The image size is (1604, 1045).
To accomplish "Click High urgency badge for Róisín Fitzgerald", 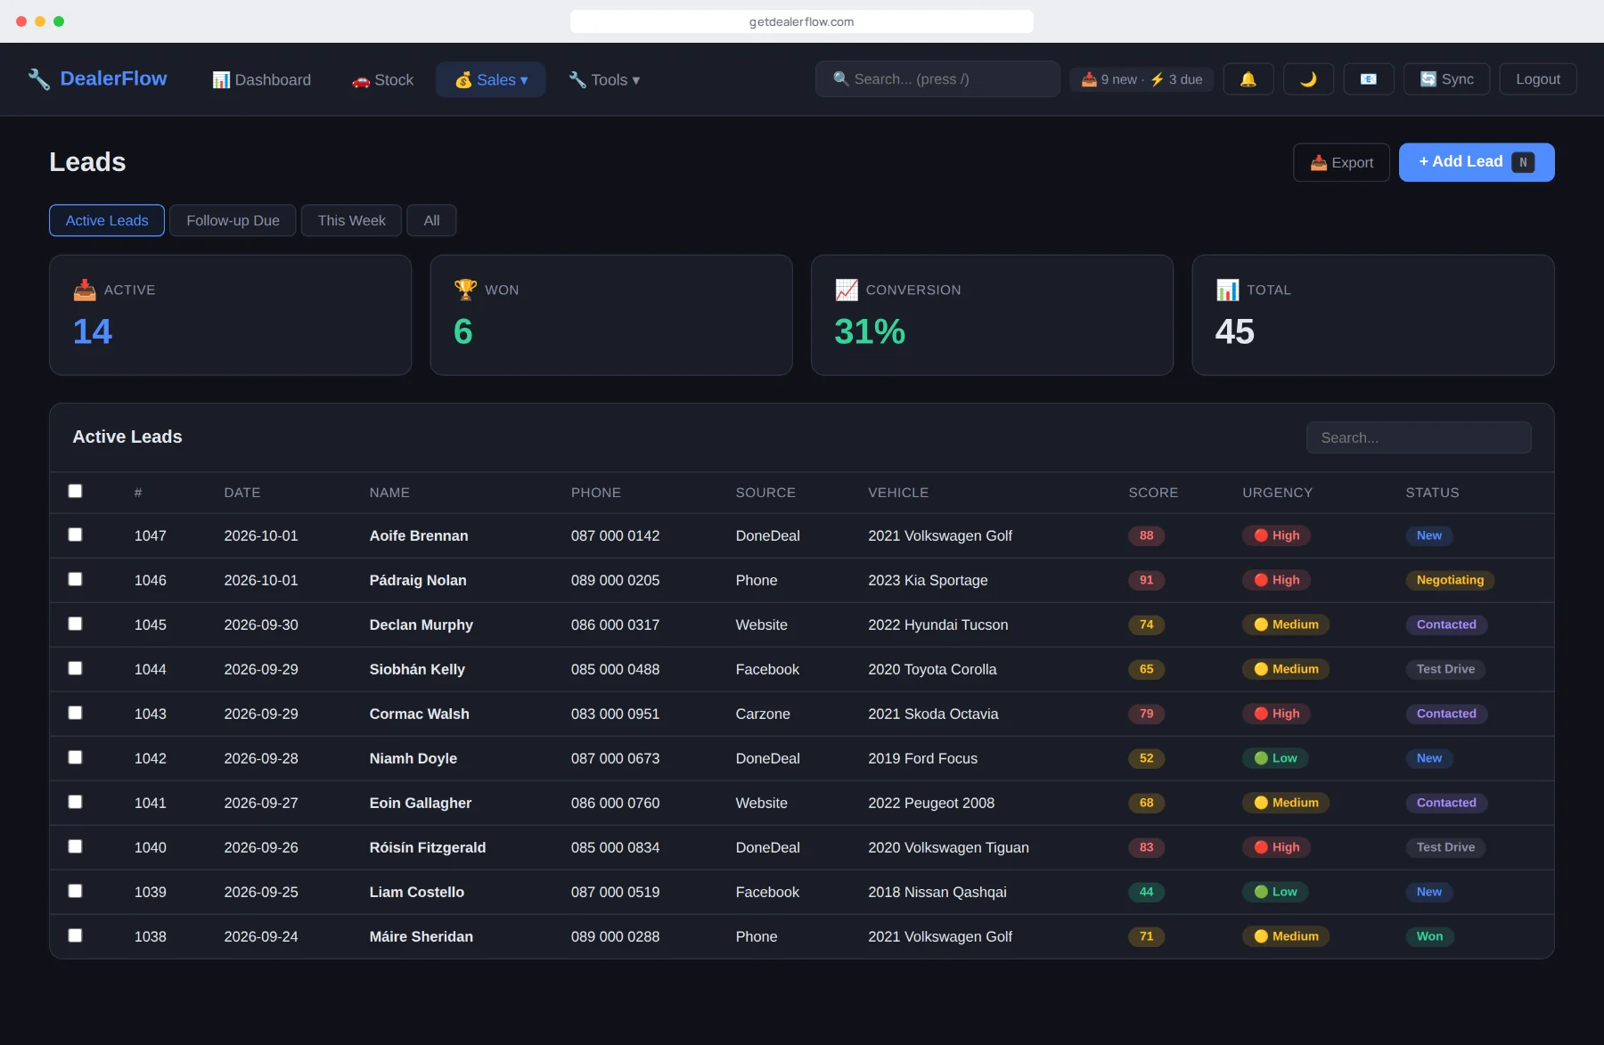I will [1276, 847].
